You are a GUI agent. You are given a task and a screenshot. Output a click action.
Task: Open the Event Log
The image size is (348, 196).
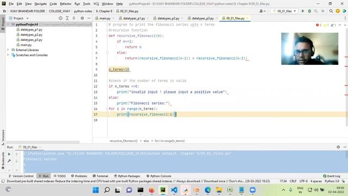click(332, 176)
